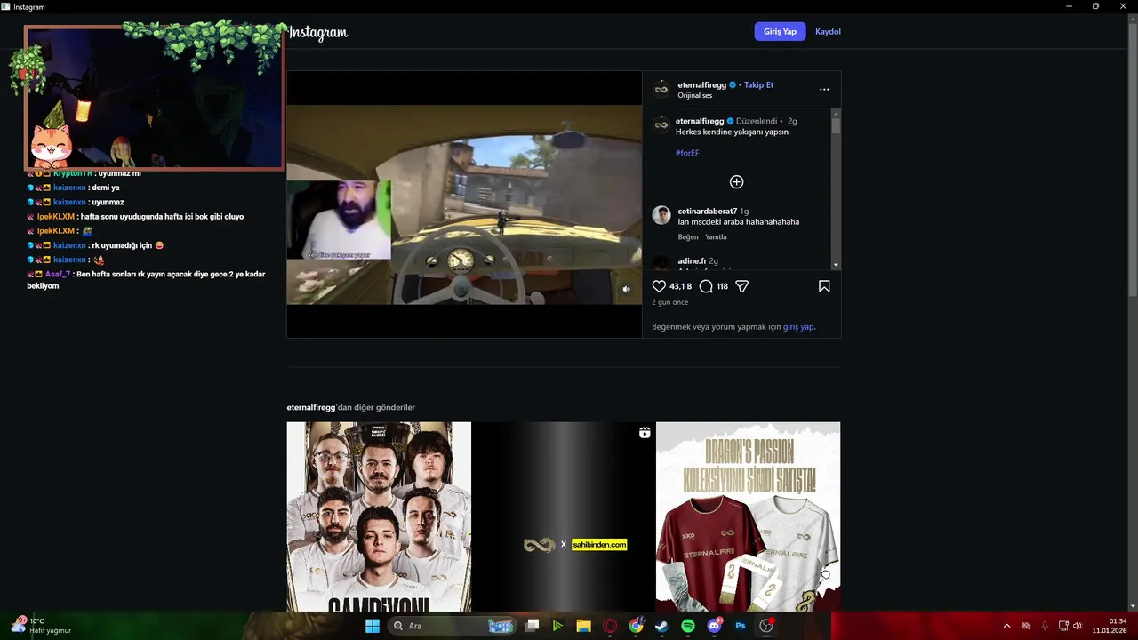Open the sahibinden.com reel thumbnail

564,516
